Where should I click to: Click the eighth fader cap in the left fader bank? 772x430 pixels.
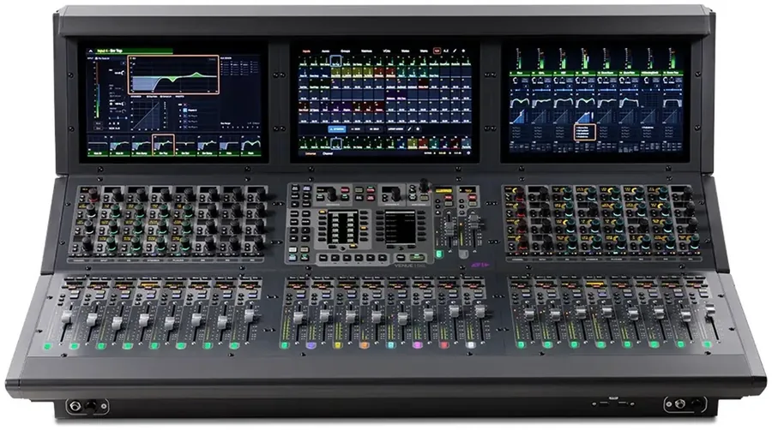[249, 315]
